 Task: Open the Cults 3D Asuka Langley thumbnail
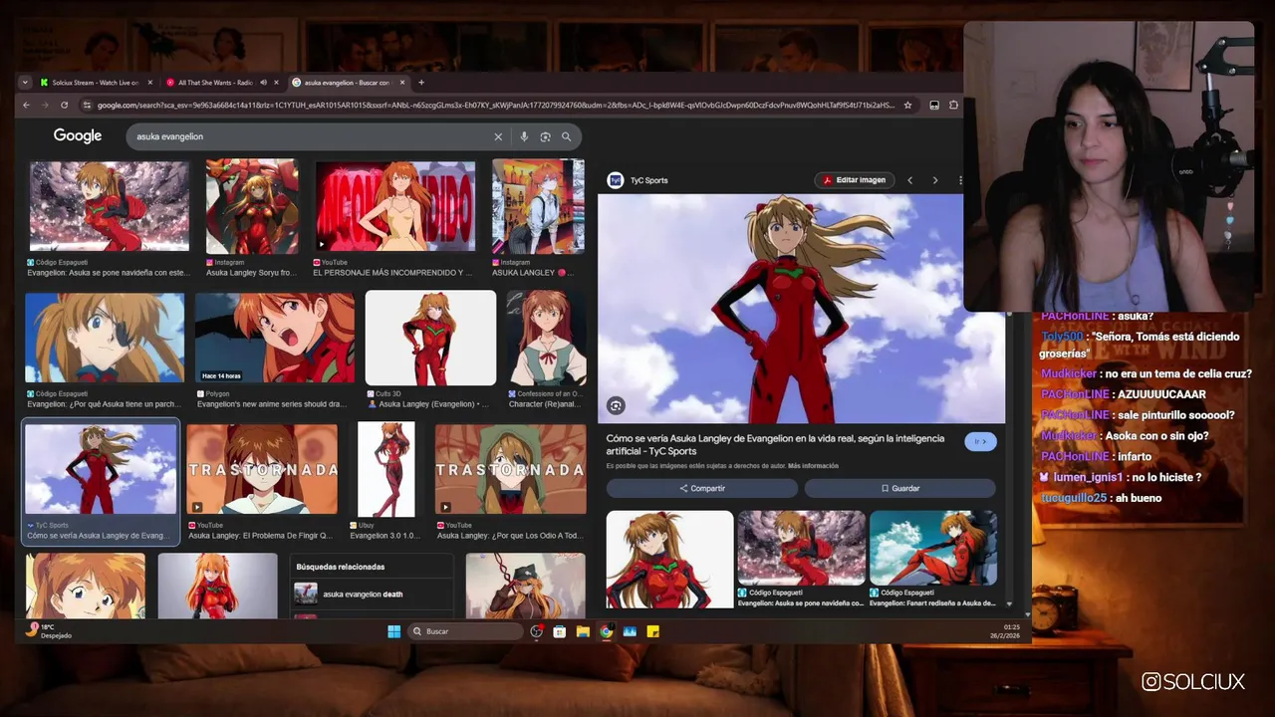pyautogui.click(x=430, y=338)
